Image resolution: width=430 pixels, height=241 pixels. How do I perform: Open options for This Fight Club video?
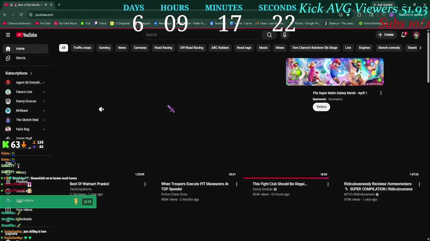(328, 184)
